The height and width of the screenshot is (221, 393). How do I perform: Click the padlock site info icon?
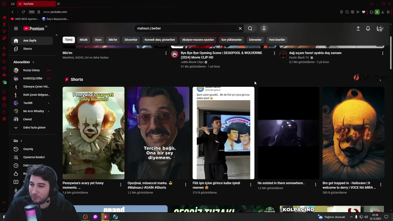point(39,12)
